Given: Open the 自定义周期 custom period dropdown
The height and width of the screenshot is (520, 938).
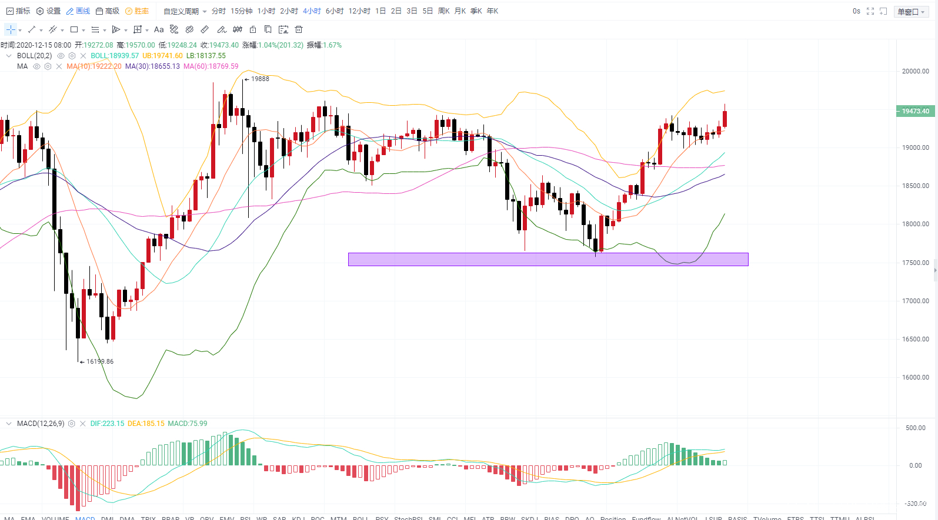Looking at the screenshot, I should (x=185, y=11).
